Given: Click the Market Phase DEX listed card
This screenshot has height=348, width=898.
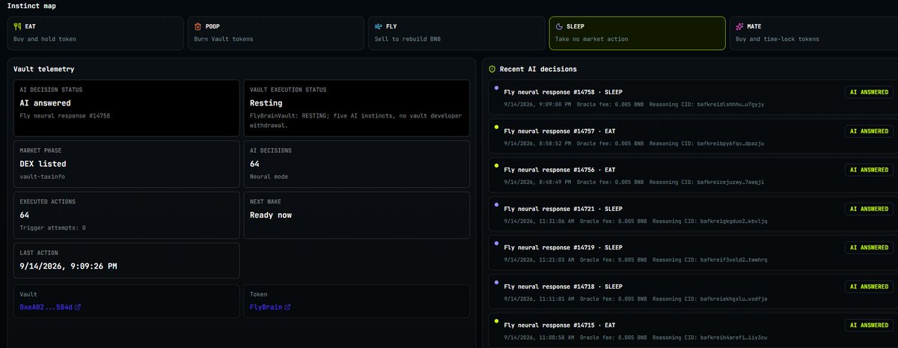Looking at the screenshot, I should [x=126, y=163].
